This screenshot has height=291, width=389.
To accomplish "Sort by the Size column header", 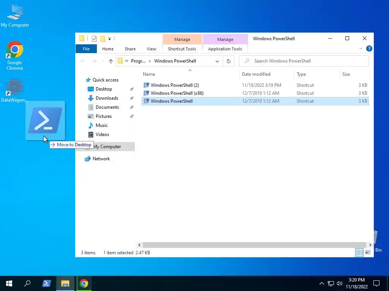I will click(346, 74).
